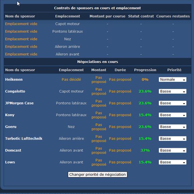
Task: Select the Lows sponsor name
Action: point(10,162)
